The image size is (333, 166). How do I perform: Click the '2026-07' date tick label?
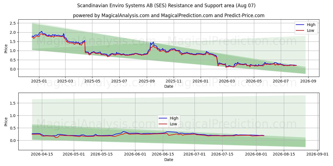tap(281, 81)
